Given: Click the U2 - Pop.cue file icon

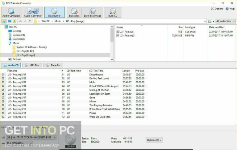Looking at the screenshot, I should coord(118,32).
